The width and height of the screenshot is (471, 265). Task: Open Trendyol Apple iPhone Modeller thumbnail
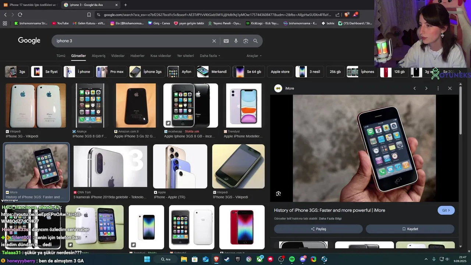click(244, 106)
